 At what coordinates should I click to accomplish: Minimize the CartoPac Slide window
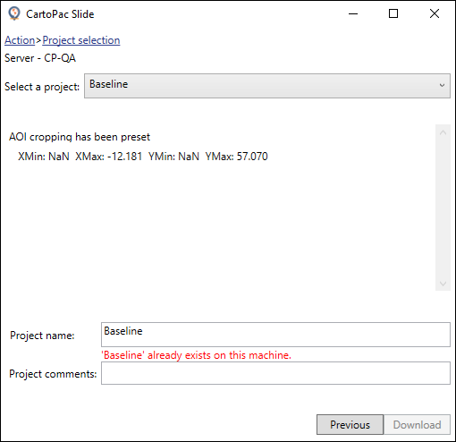tap(353, 13)
